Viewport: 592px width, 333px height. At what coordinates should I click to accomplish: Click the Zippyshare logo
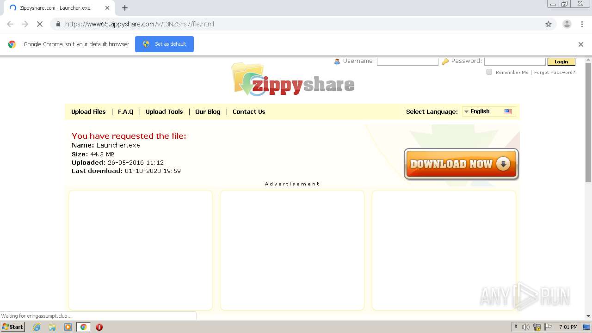[293, 80]
